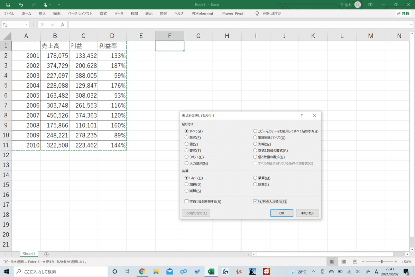Toggle 空白セルを無視する(B) checkbox
The height and width of the screenshot is (277, 415).
pos(187,202)
